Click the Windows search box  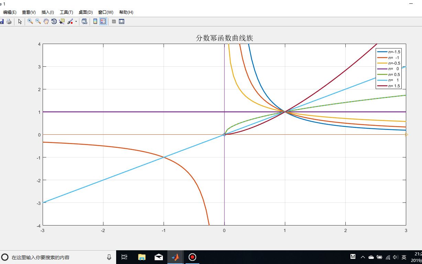(58, 257)
